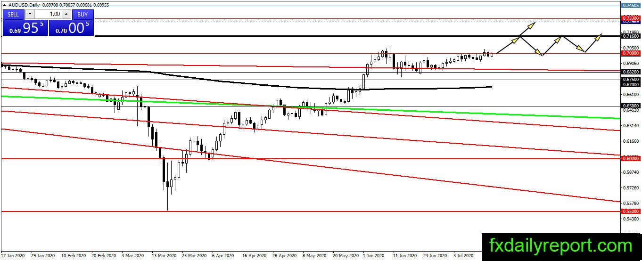
Task: Click the AUDUSD,Daily chart title
Action: 23,5
